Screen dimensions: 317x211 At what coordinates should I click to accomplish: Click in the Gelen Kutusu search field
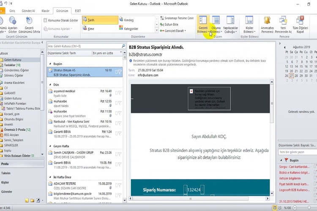[85, 46]
